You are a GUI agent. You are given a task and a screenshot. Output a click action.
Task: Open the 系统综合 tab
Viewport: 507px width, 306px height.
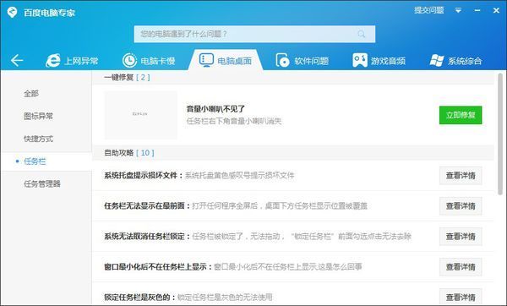455,61
